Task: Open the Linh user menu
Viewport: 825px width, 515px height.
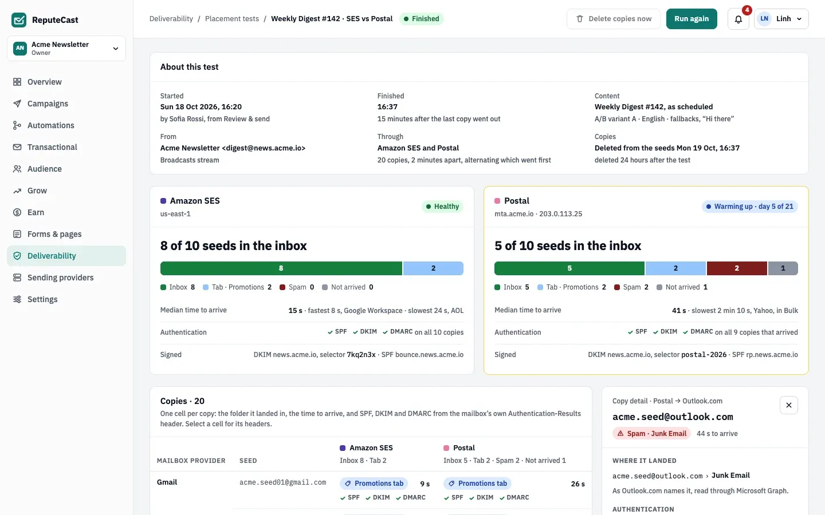Action: (x=781, y=19)
